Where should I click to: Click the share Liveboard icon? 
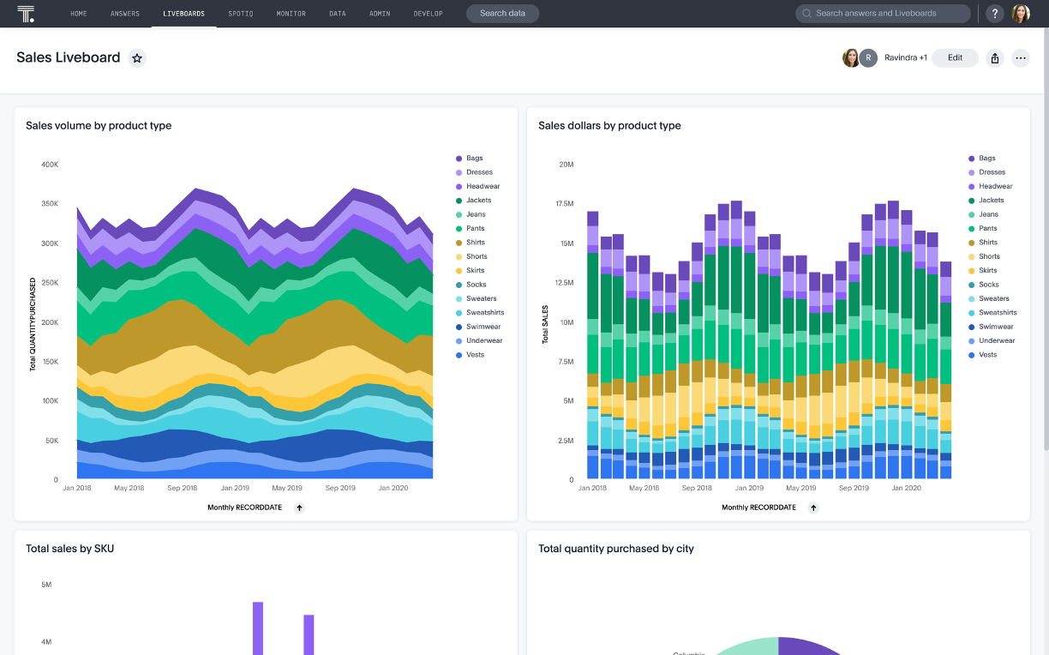[x=995, y=58]
